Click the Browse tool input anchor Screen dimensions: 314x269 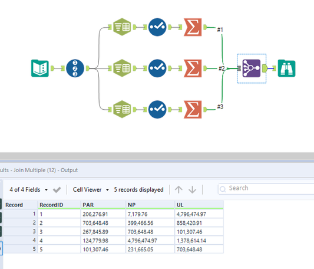275,68
